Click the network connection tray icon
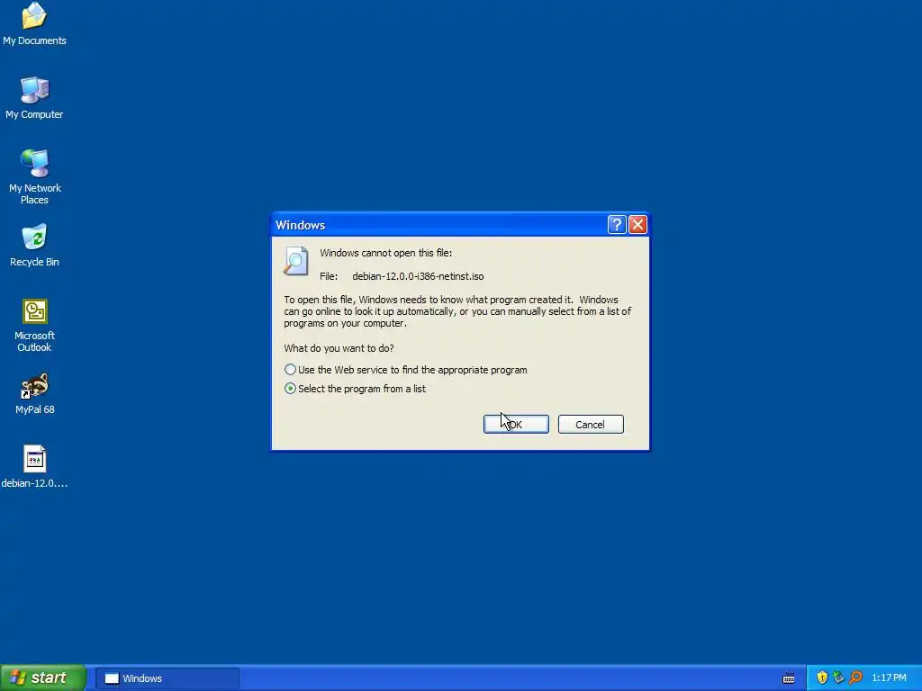The width and height of the screenshot is (922, 691). tap(838, 678)
